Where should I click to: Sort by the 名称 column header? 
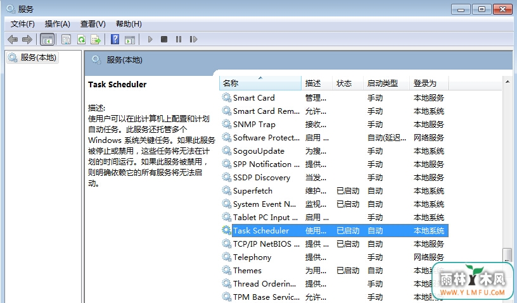pos(260,83)
